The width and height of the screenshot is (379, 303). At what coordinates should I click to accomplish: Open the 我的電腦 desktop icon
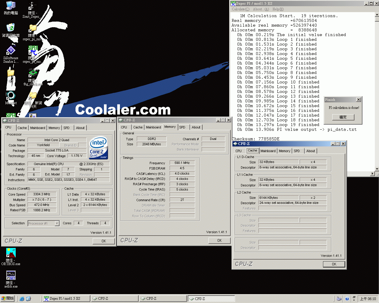pos(11,8)
